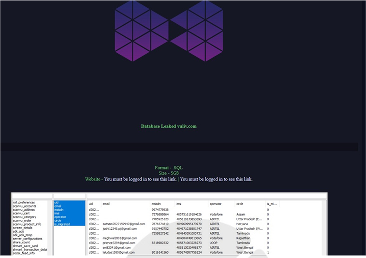Viewport: 366px width, 258px height.
Task: Click the 'Size - 5GB' line
Action: [x=169, y=173]
